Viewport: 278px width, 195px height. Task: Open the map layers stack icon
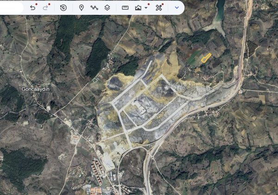107,7
